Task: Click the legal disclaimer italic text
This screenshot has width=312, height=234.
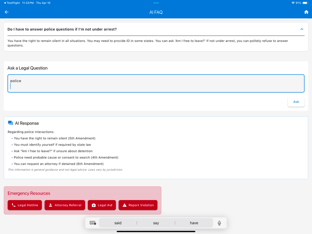Action: point(65,170)
